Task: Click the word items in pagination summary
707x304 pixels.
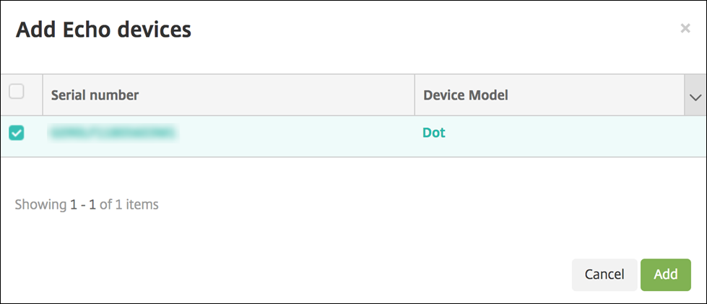Action: tap(143, 204)
